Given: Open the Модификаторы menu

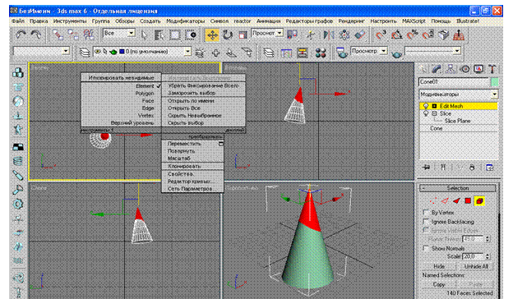Looking at the screenshot, I should tap(186, 21).
